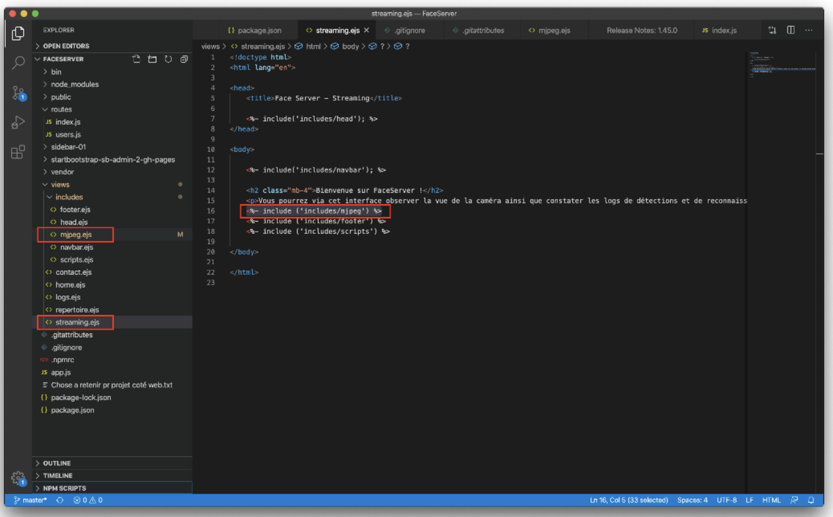833x517 pixels.
Task: Open the Manage gear menu
Action: [x=18, y=479]
